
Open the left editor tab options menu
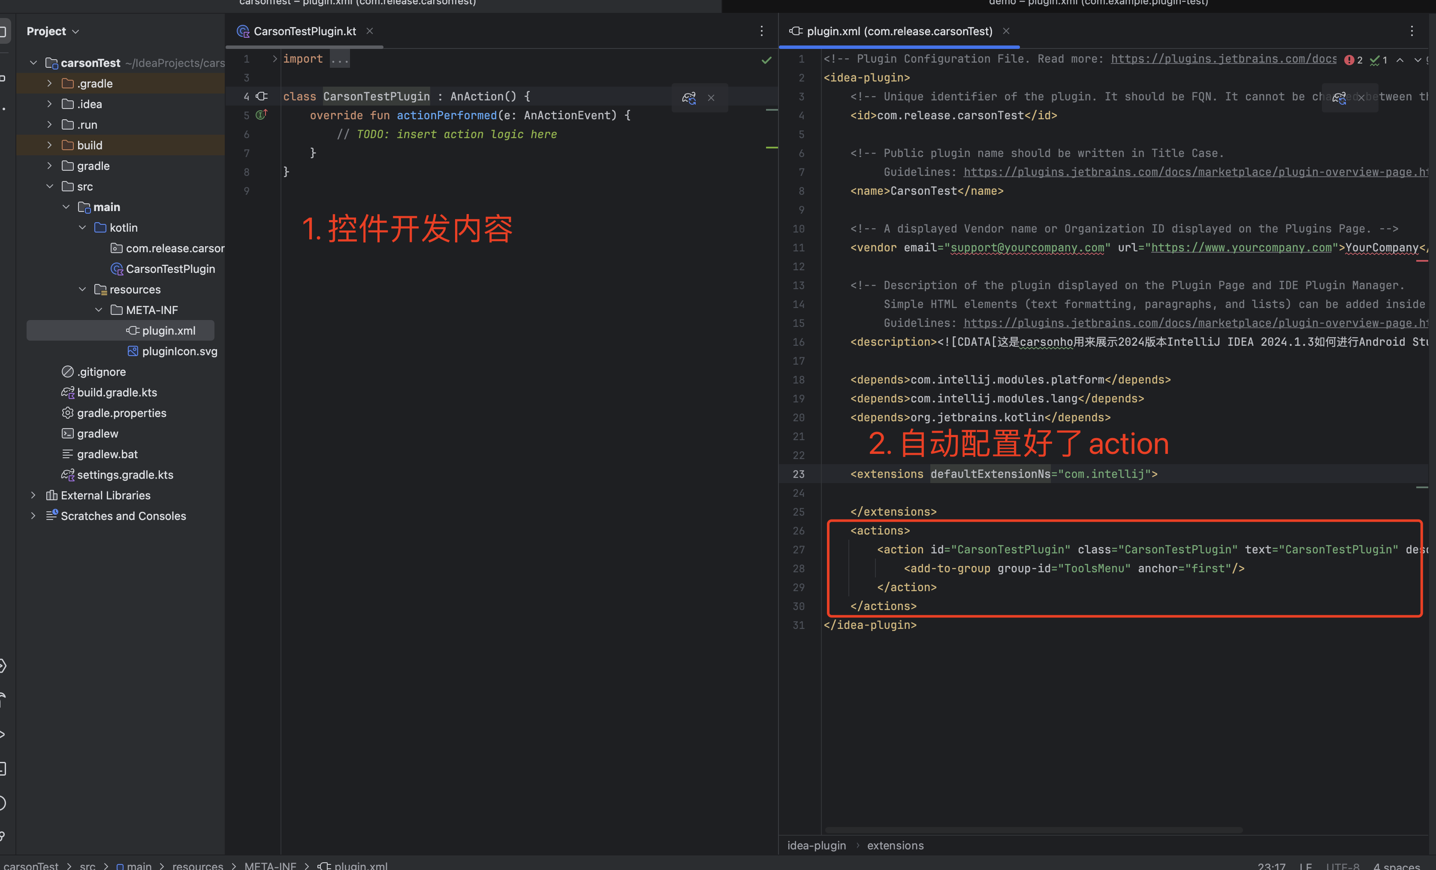(761, 31)
